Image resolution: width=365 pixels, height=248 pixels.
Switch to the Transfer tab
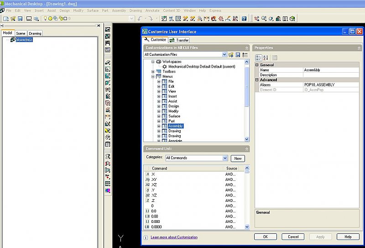pos(179,40)
